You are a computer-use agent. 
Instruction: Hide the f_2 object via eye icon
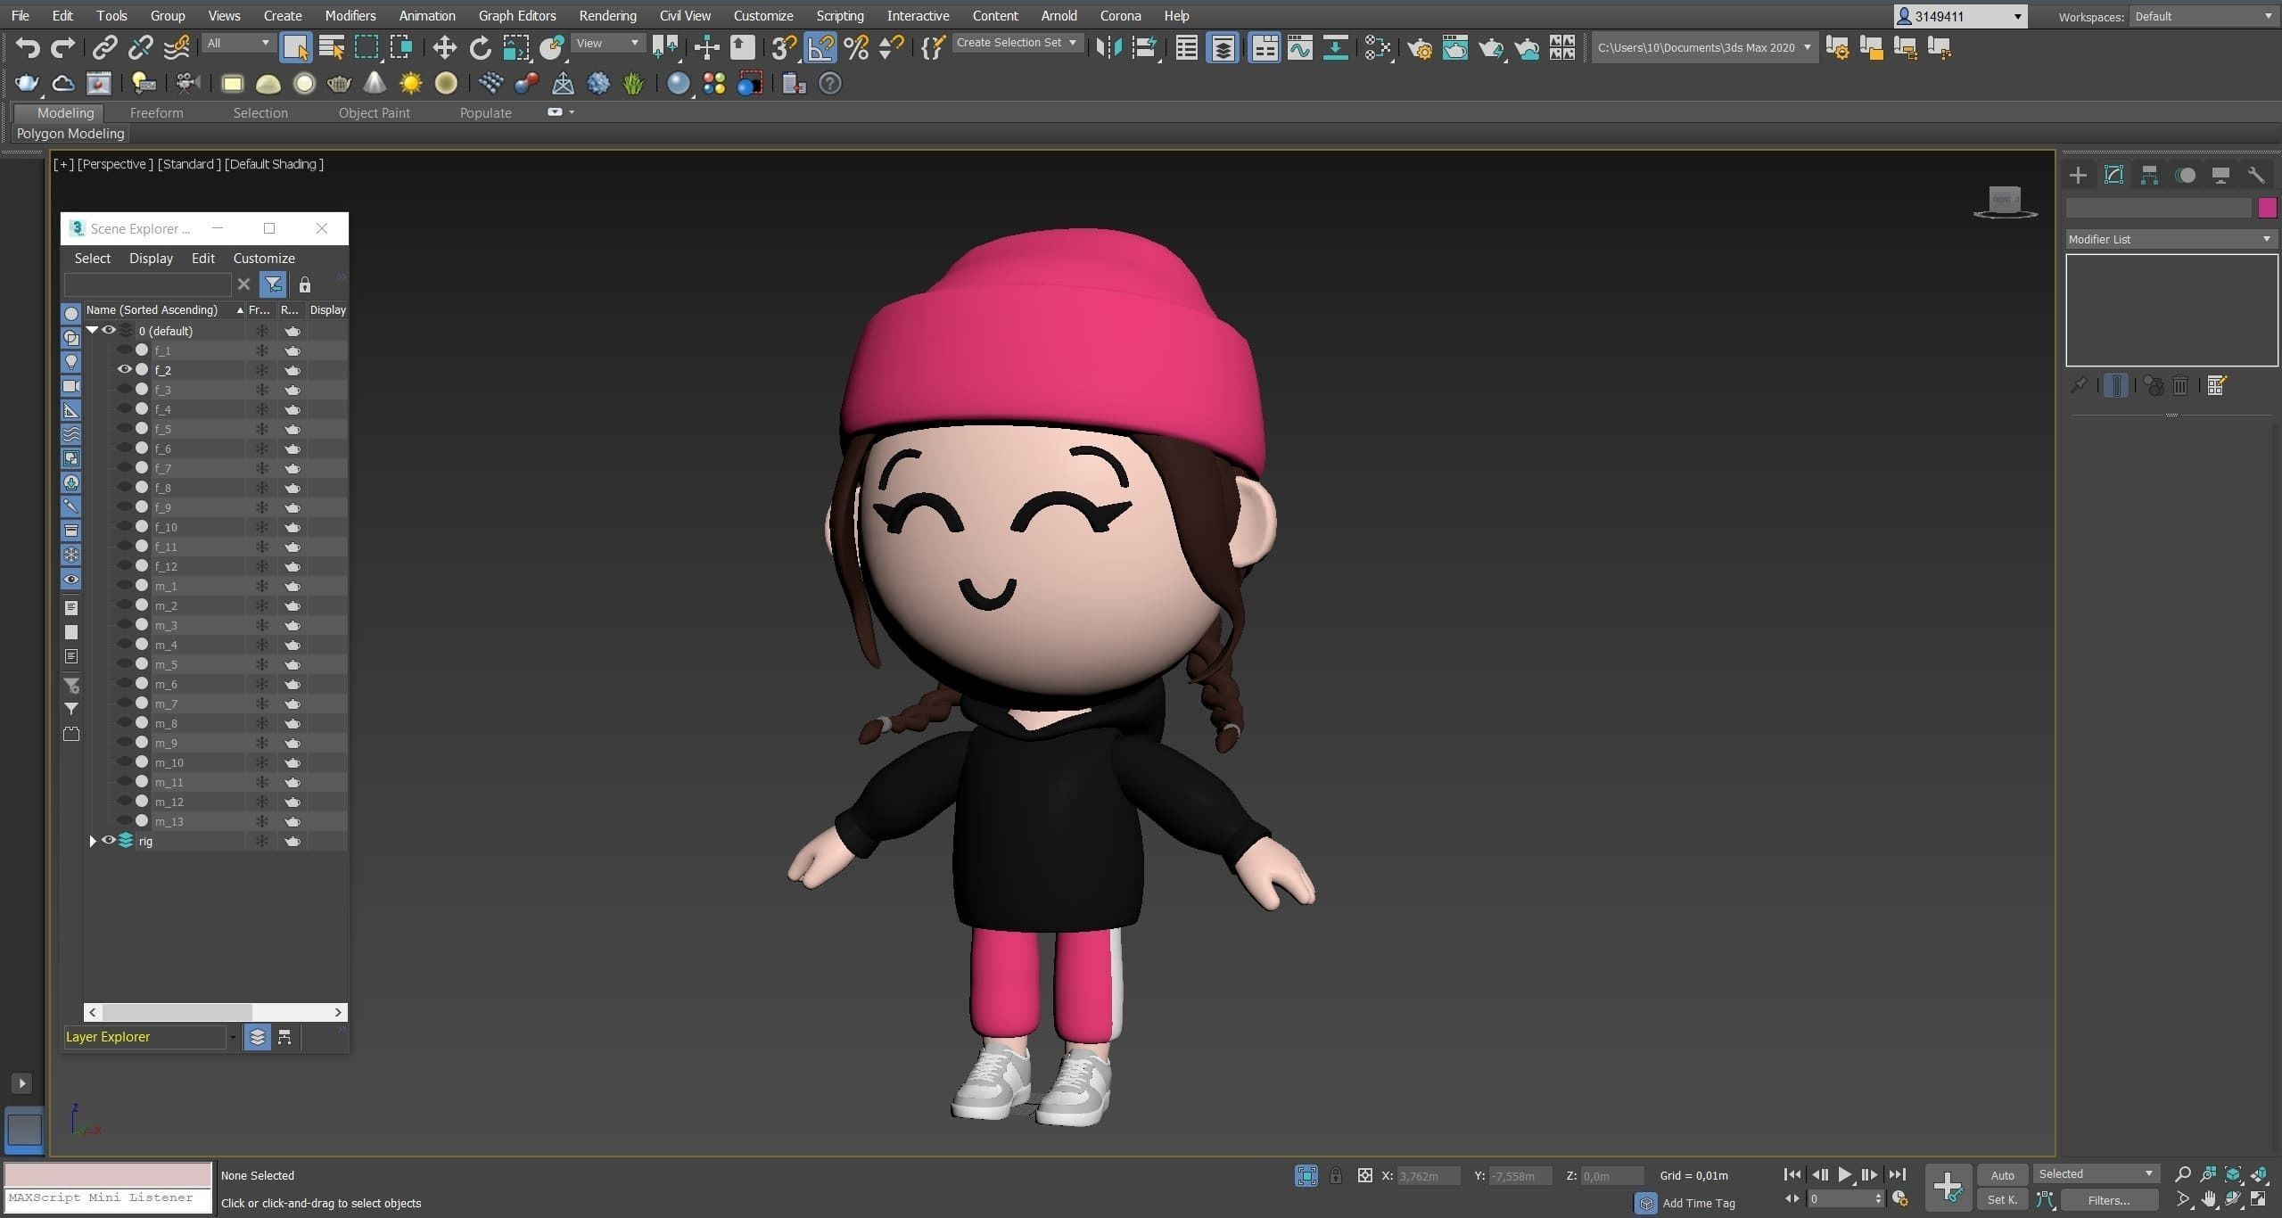(x=125, y=369)
